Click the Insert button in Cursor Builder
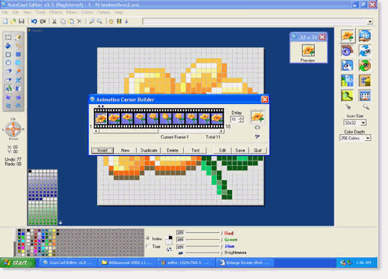388x279 pixels. (102, 150)
